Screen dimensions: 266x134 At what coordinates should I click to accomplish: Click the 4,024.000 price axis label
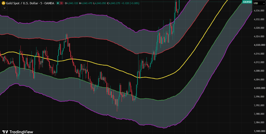coord(259,36)
